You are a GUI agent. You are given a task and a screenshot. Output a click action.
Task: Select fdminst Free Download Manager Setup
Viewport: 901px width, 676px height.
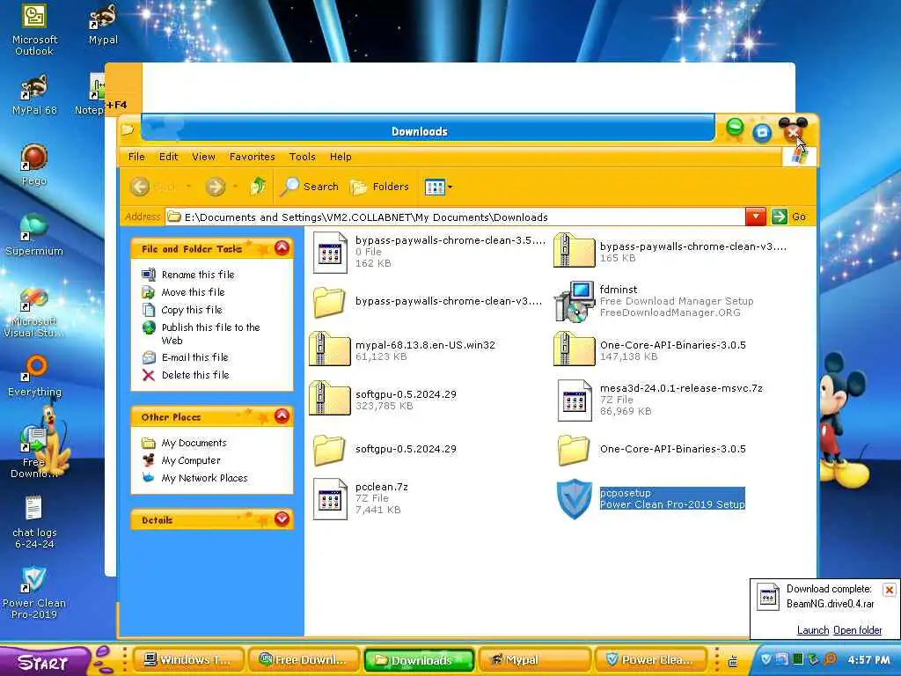pyautogui.click(x=654, y=301)
